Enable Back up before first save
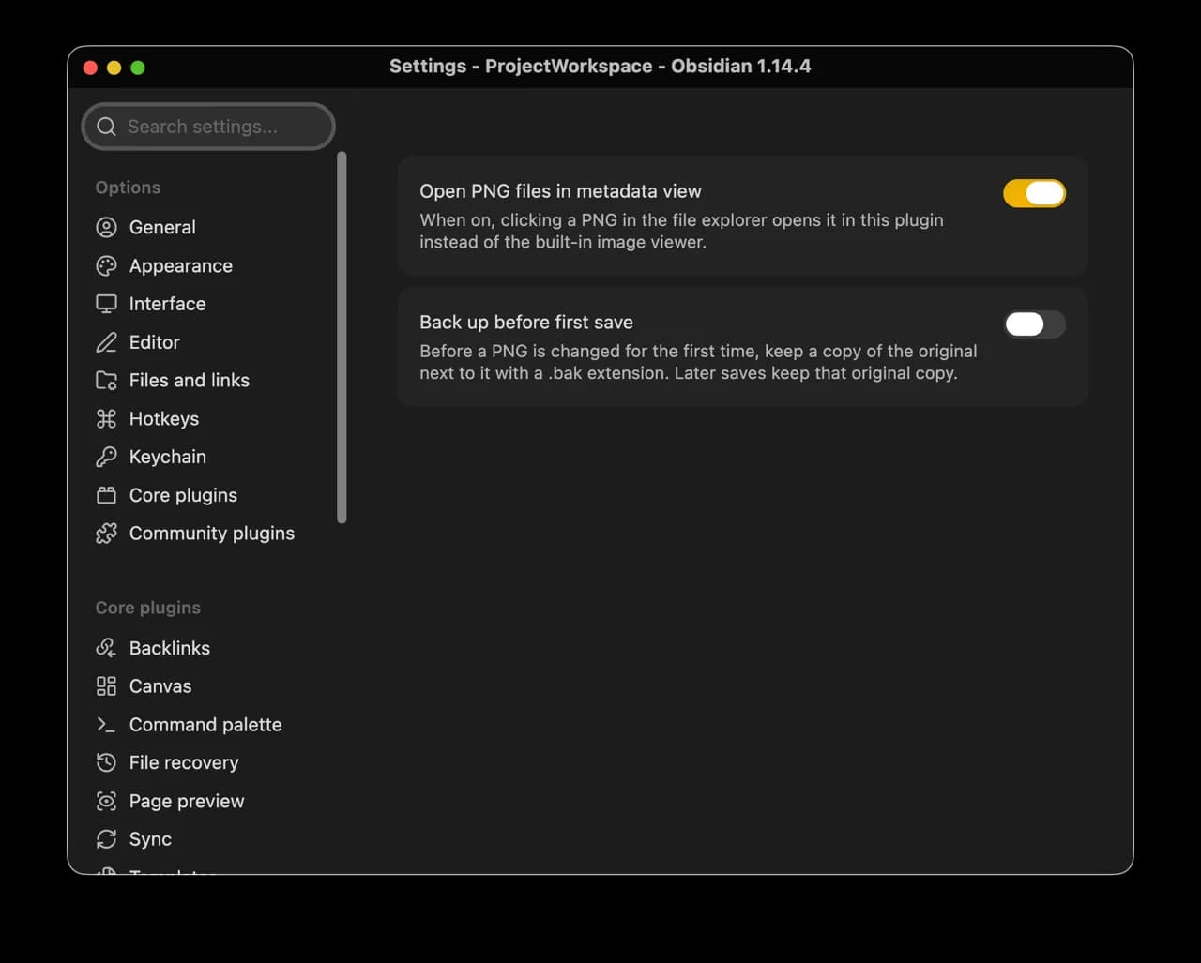This screenshot has width=1201, height=963. coord(1034,324)
